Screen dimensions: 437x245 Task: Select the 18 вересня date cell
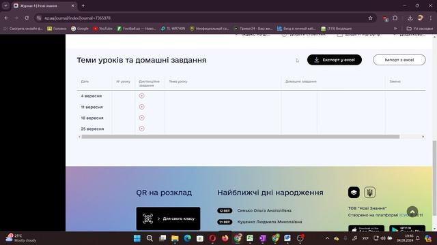coord(92,118)
